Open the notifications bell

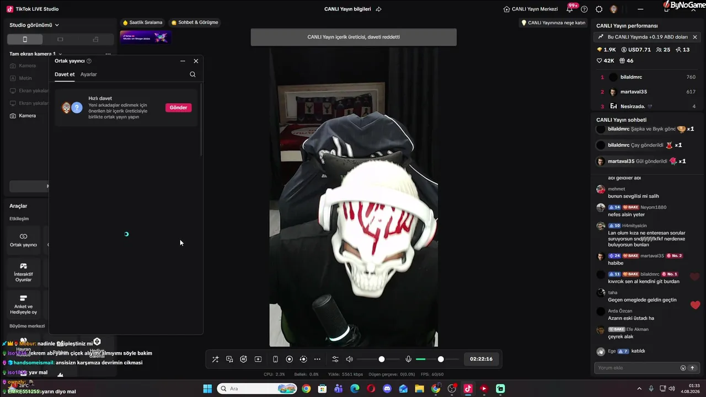point(570,9)
